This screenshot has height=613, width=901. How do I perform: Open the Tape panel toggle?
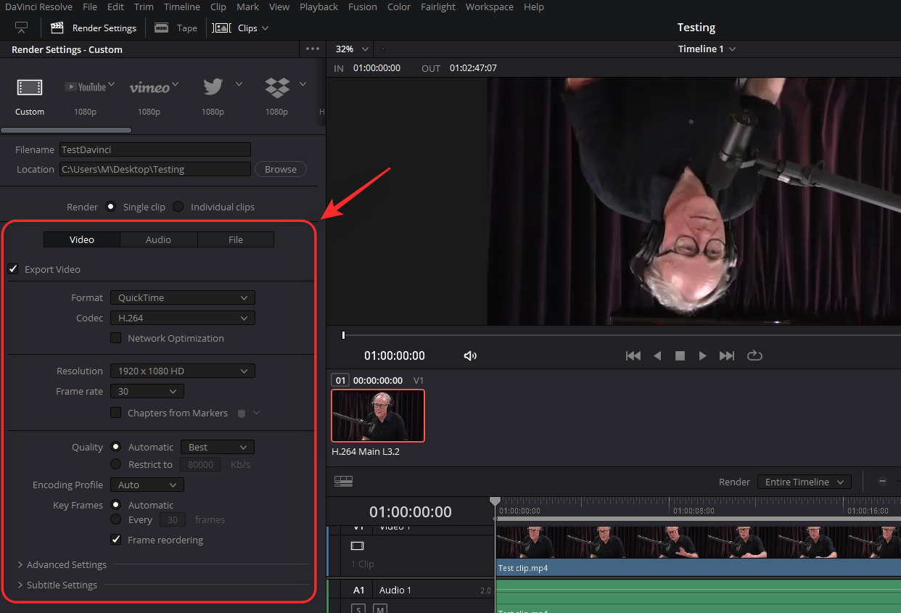click(x=176, y=28)
